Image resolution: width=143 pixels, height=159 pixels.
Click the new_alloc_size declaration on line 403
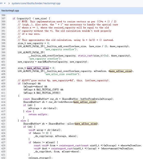(x=38, y=68)
